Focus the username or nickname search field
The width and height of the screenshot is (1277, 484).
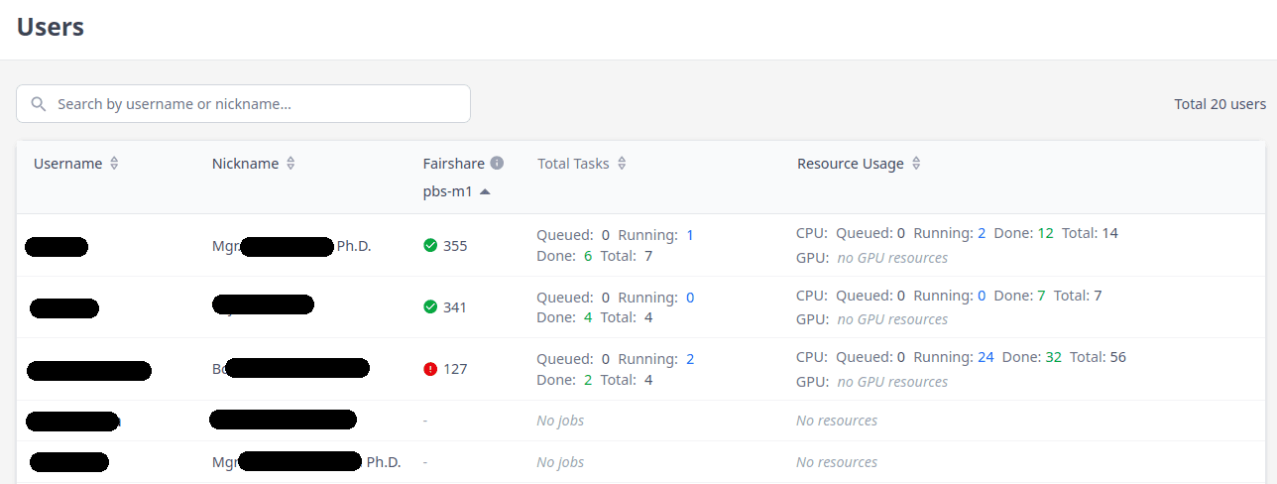(x=243, y=103)
